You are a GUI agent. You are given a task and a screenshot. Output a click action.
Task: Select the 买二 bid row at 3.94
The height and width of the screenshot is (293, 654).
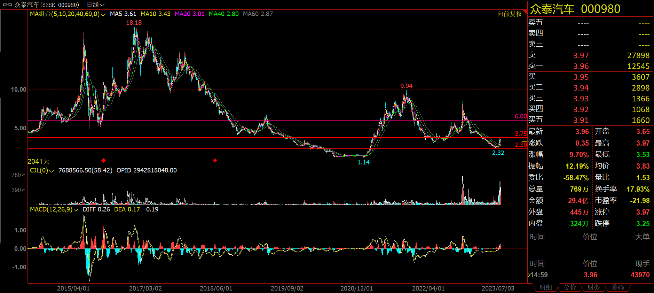pos(589,88)
